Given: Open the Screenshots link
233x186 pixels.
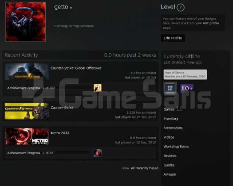Looking at the screenshot, I should tap(173, 128).
